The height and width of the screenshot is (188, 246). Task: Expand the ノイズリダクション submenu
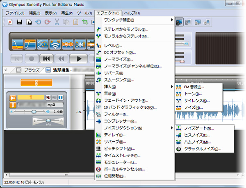(135, 128)
